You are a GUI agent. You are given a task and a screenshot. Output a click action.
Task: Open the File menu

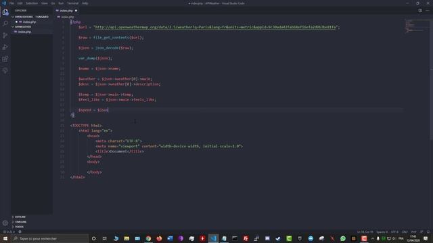point(12,3)
